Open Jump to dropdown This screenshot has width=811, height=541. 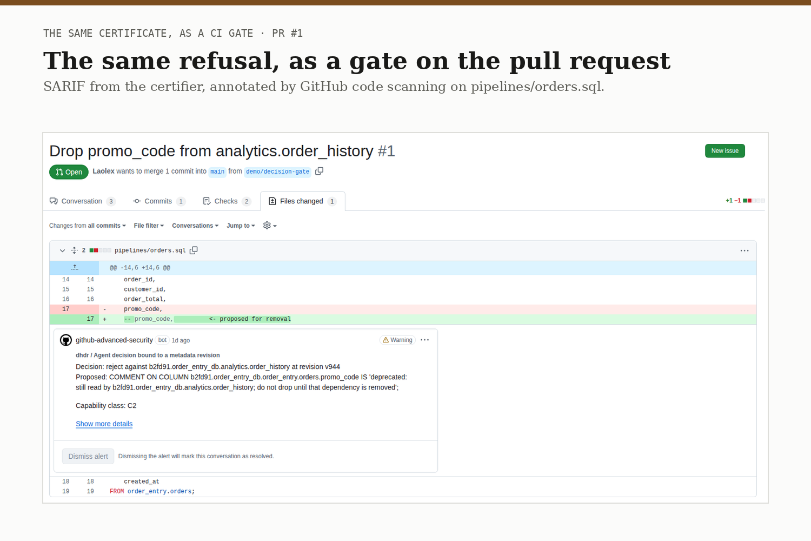[241, 226]
